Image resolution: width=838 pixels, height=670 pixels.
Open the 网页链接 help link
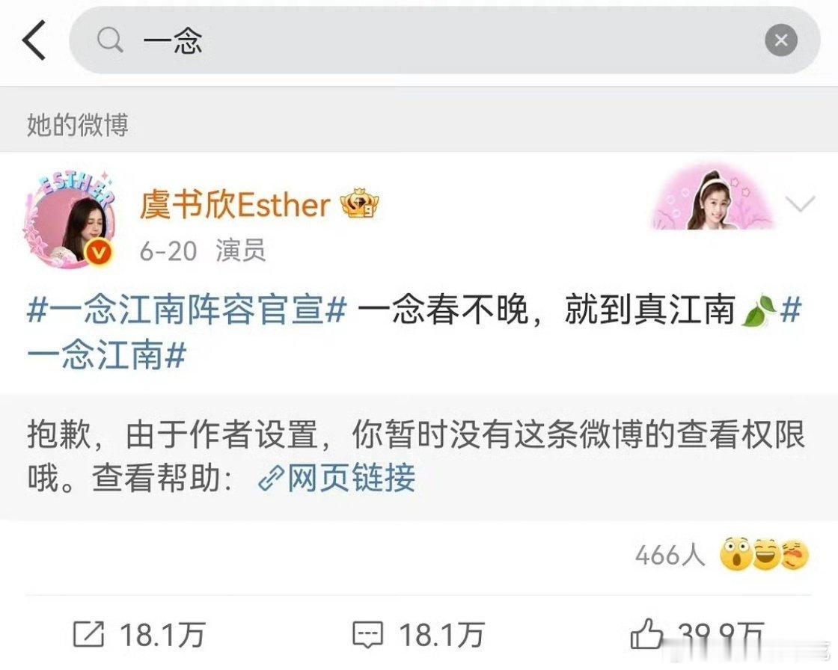coord(351,477)
